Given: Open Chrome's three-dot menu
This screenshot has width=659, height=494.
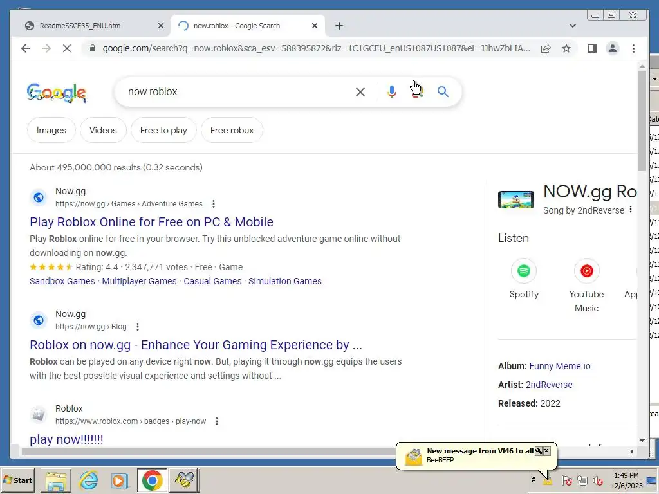Looking at the screenshot, I should point(633,48).
